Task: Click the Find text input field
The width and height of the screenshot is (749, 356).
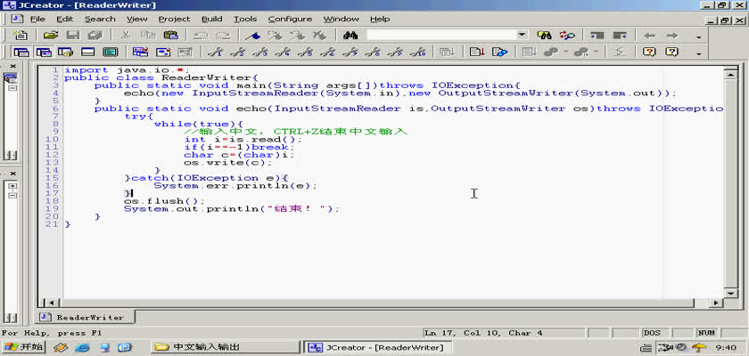Action: pyautogui.click(x=441, y=35)
